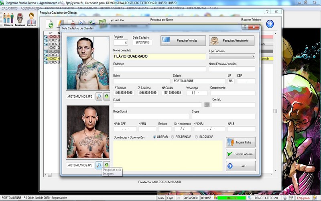The height and width of the screenshot is (201, 321).
Task: Click the Endereço input field
Action: click(159, 69)
